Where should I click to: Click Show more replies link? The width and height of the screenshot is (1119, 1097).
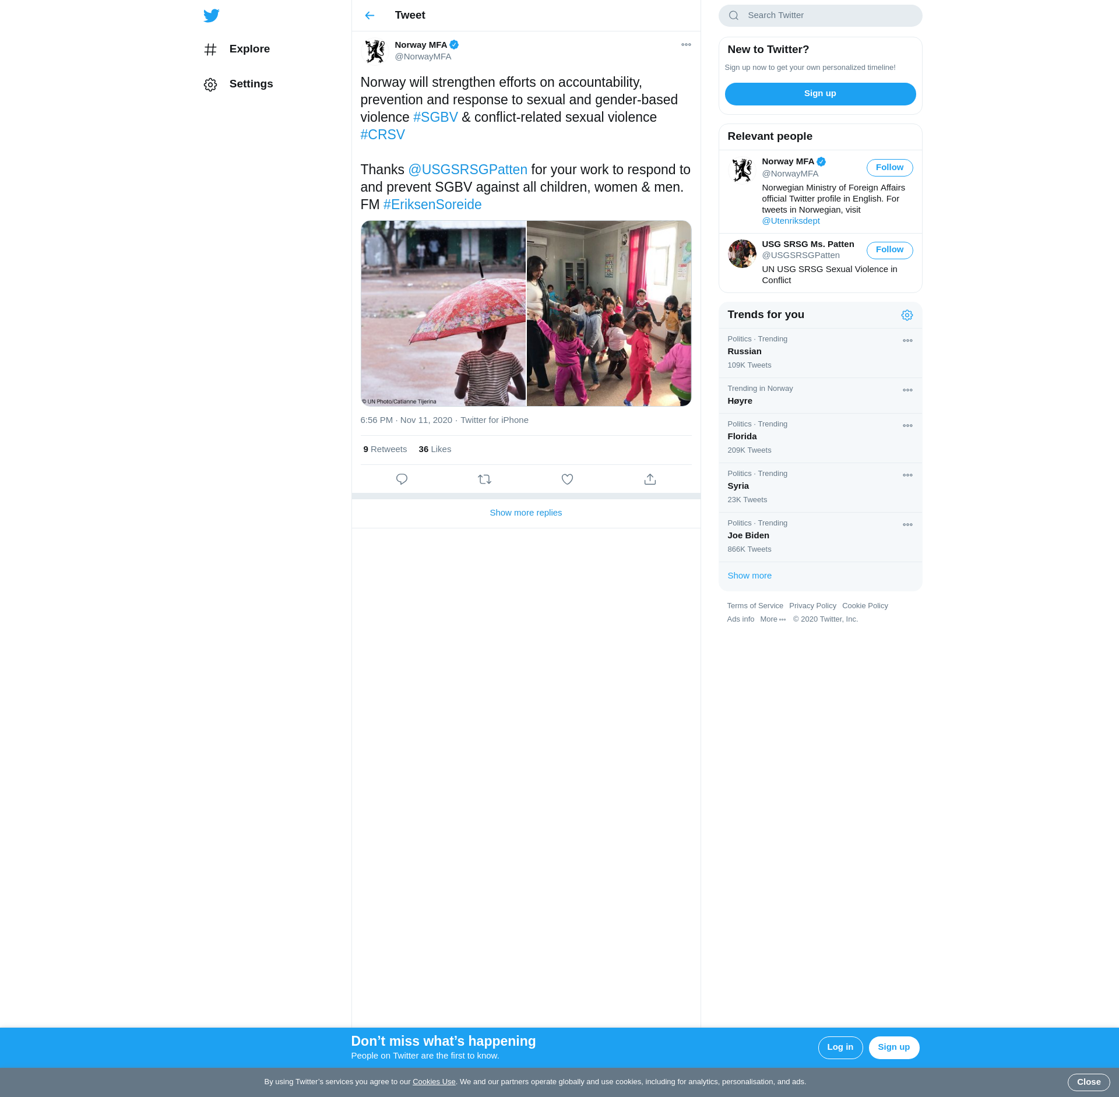[x=526, y=513]
